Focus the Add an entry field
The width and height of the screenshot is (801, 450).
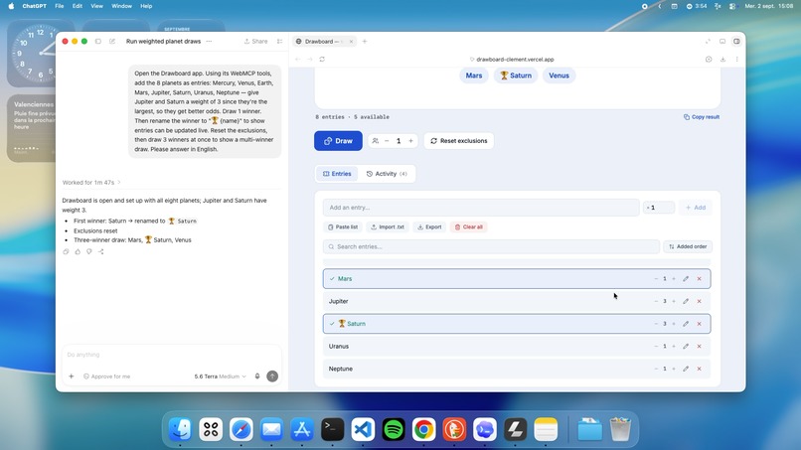click(481, 208)
